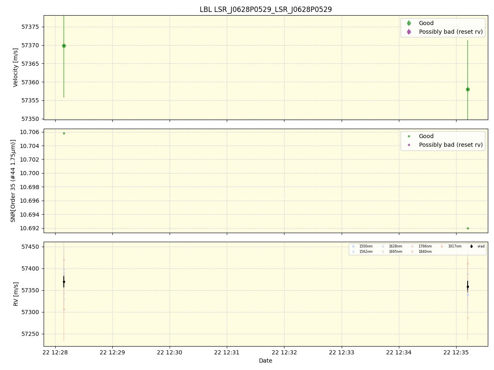The image size is (494, 370).
Task: Click the purple Possibly bad marker in top legend
Action: coord(409,32)
